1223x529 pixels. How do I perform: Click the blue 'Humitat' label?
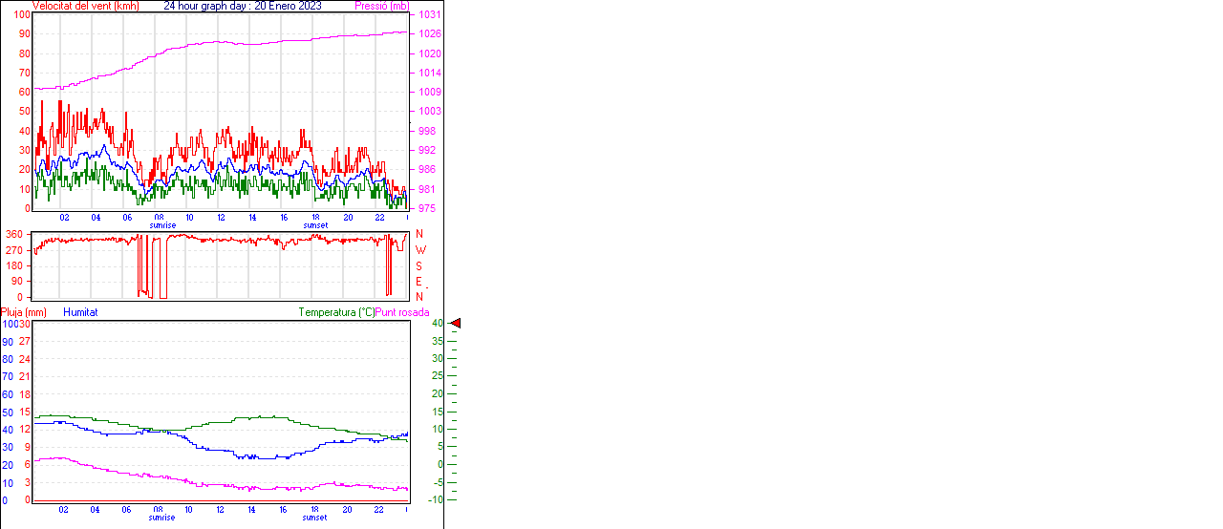tap(80, 312)
